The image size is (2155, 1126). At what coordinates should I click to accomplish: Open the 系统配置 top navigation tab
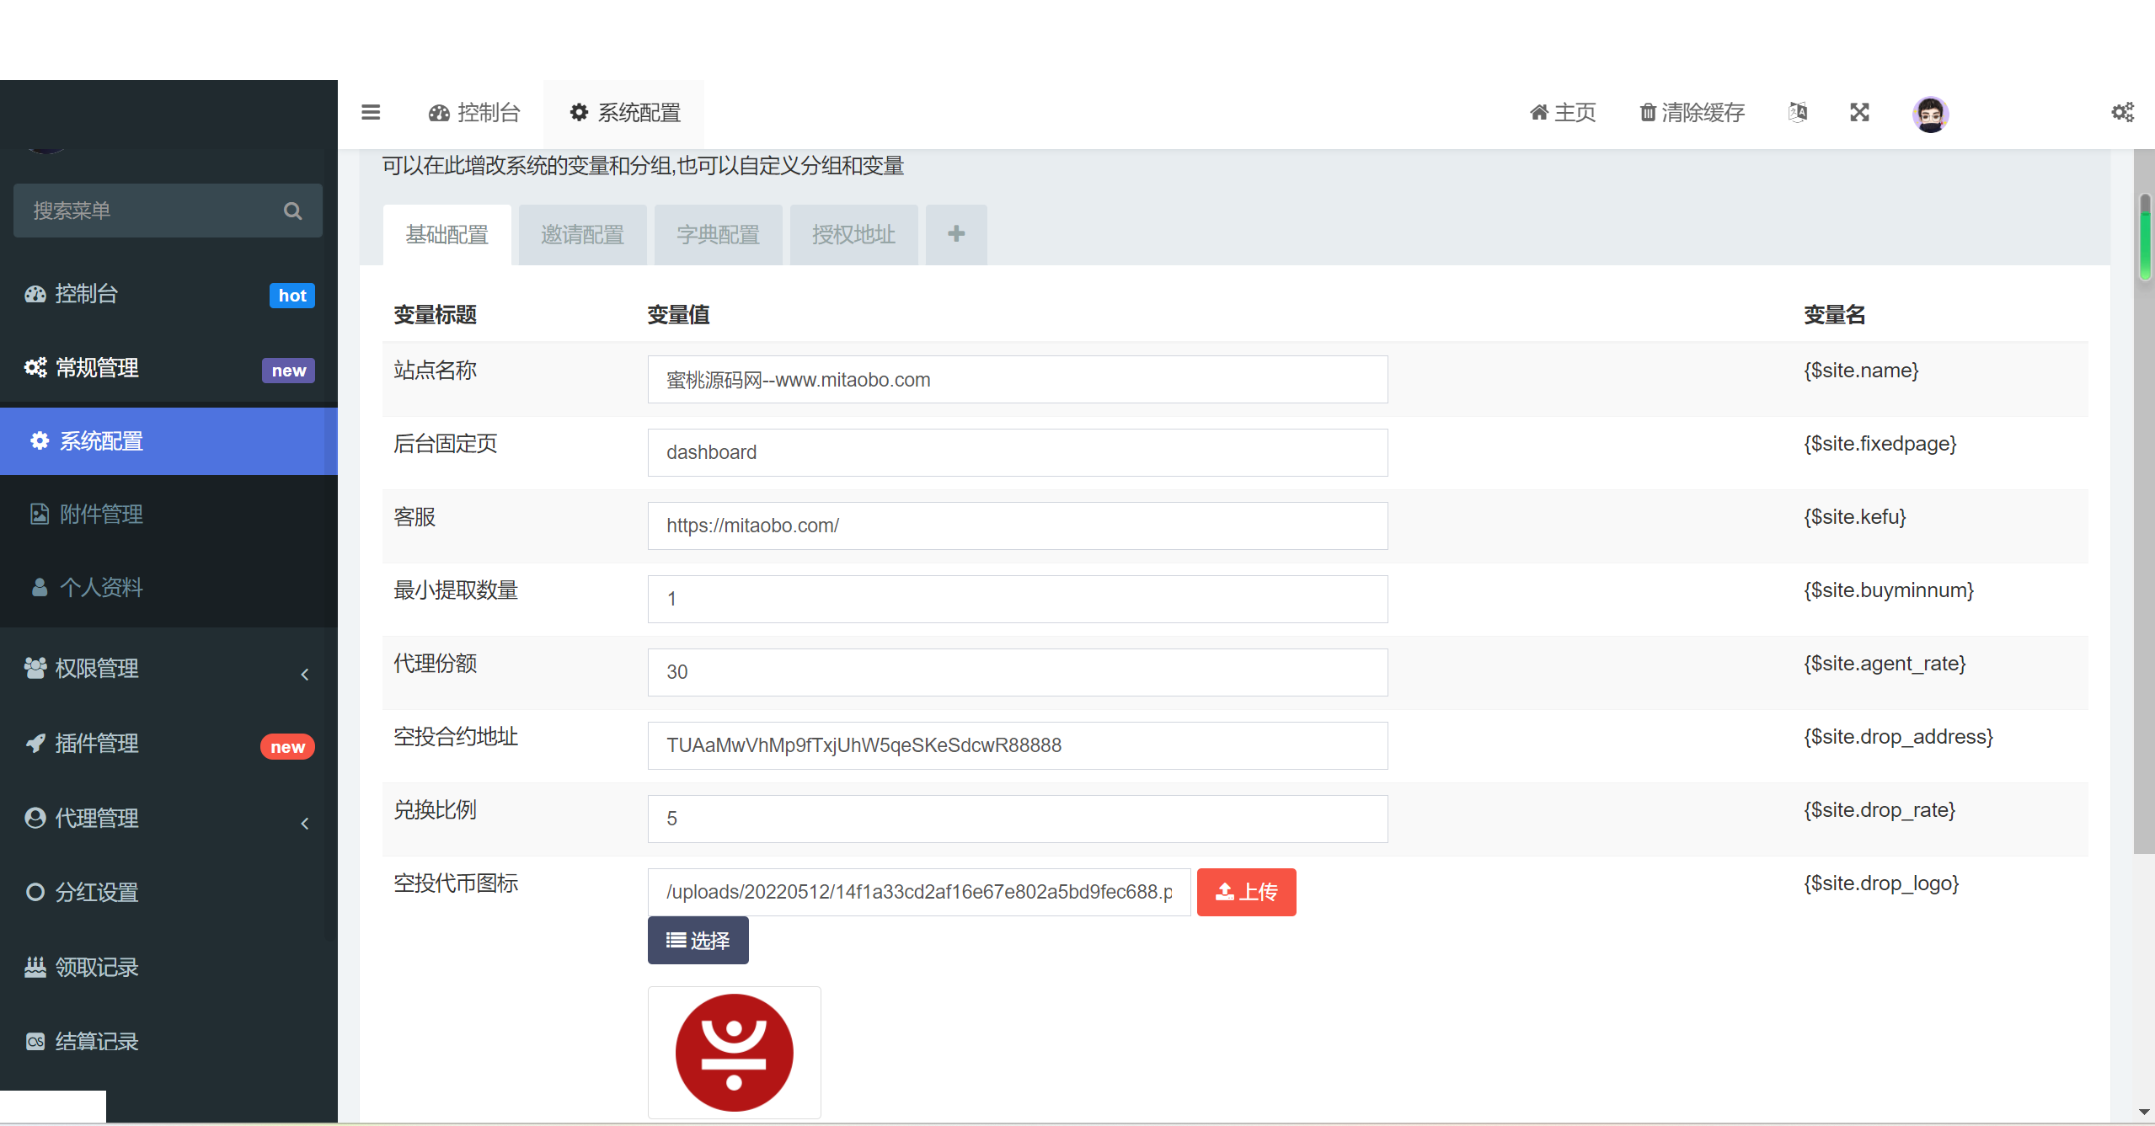(x=625, y=112)
